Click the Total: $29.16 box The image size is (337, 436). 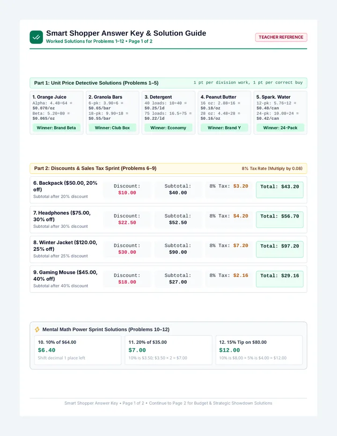click(280, 279)
